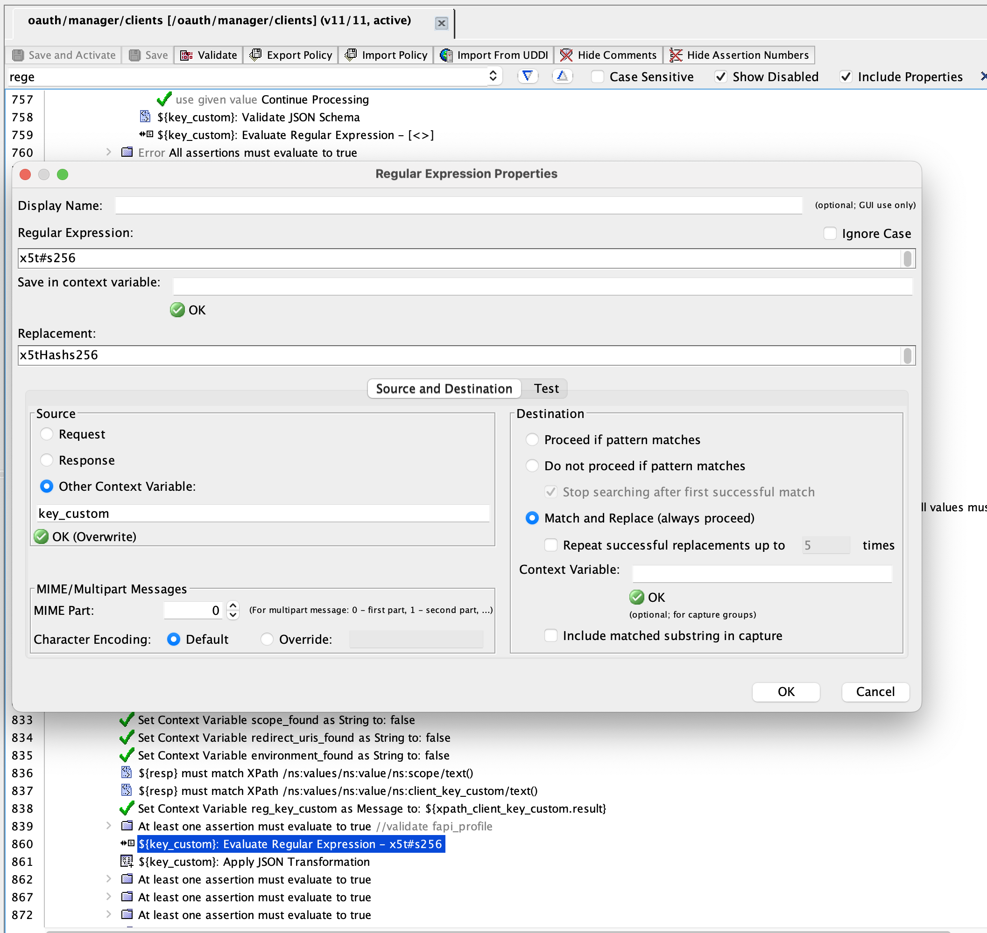Check Include matched substring in capture
The height and width of the screenshot is (933, 987).
pos(550,635)
